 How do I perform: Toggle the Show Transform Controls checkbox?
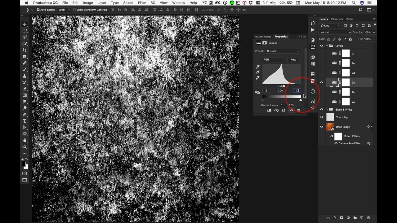(74, 10)
